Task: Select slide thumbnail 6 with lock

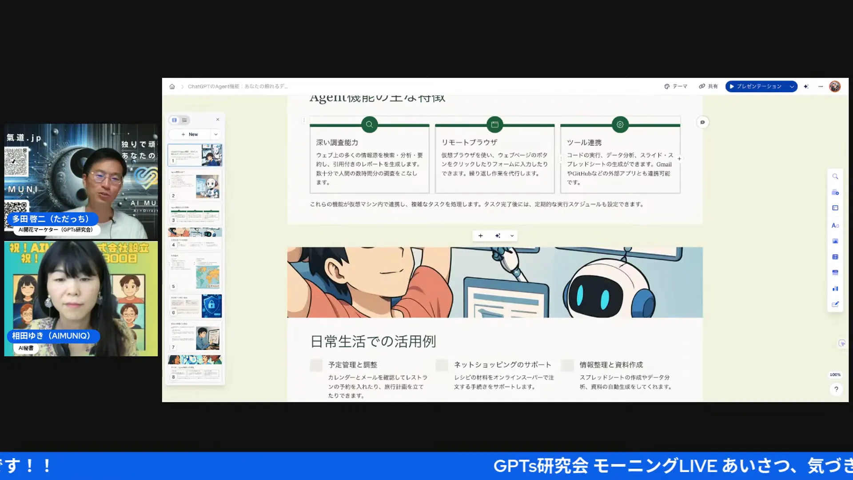Action: pos(195,306)
